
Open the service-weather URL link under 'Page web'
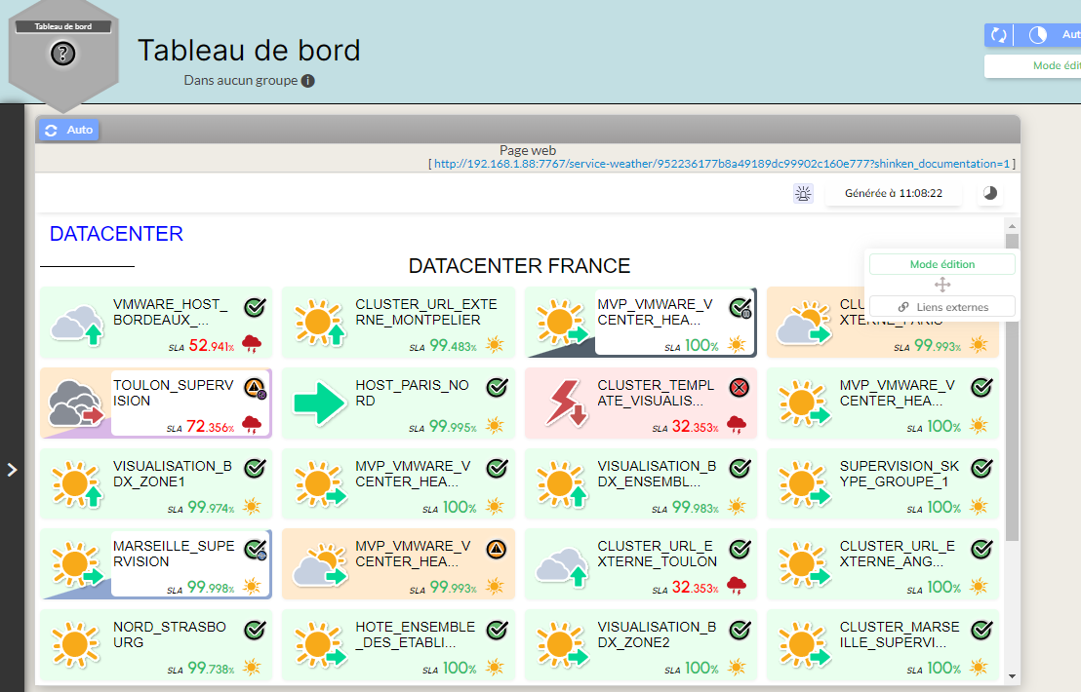(721, 164)
